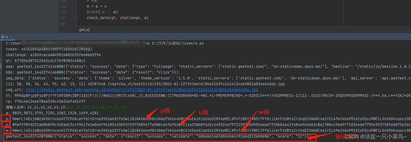Click the 'u:' label in red box

(7, 125)
